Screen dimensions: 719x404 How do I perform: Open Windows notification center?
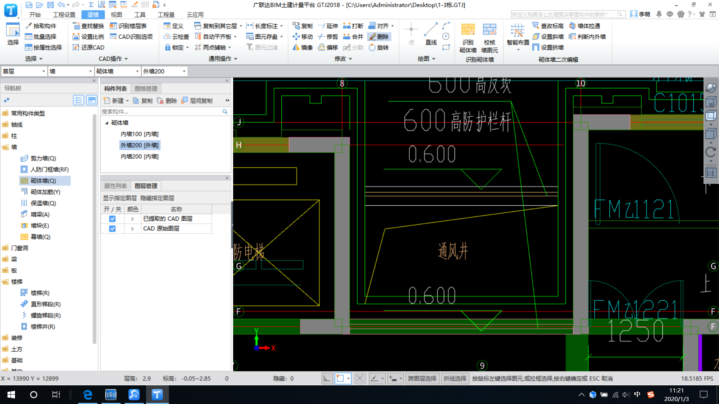click(704, 395)
